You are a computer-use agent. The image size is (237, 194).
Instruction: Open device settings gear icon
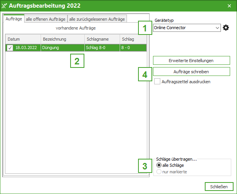[x=226, y=28]
